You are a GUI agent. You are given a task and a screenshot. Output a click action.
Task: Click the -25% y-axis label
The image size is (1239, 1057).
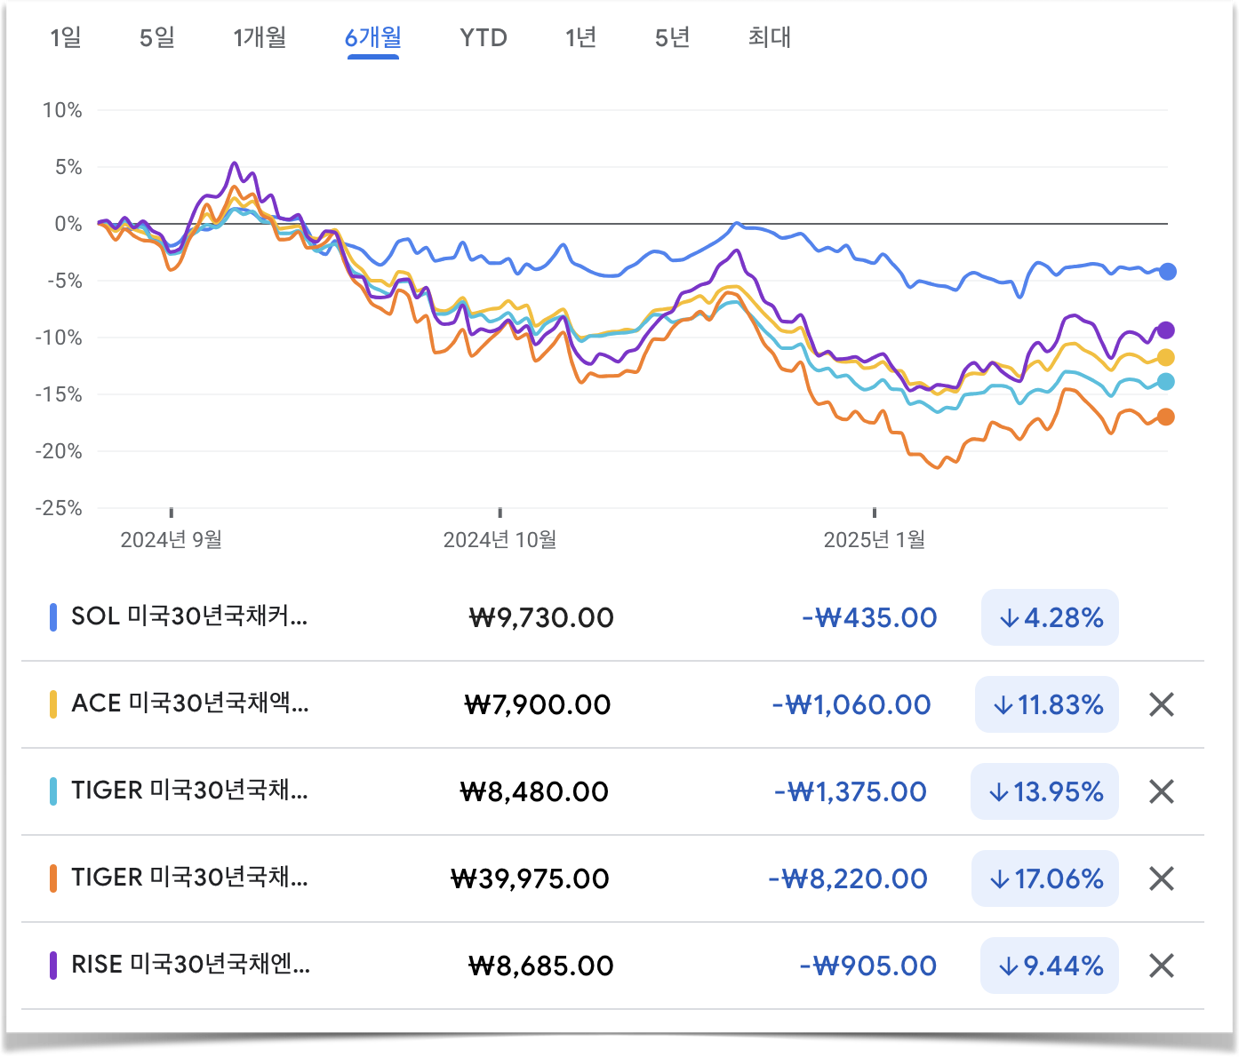point(59,508)
